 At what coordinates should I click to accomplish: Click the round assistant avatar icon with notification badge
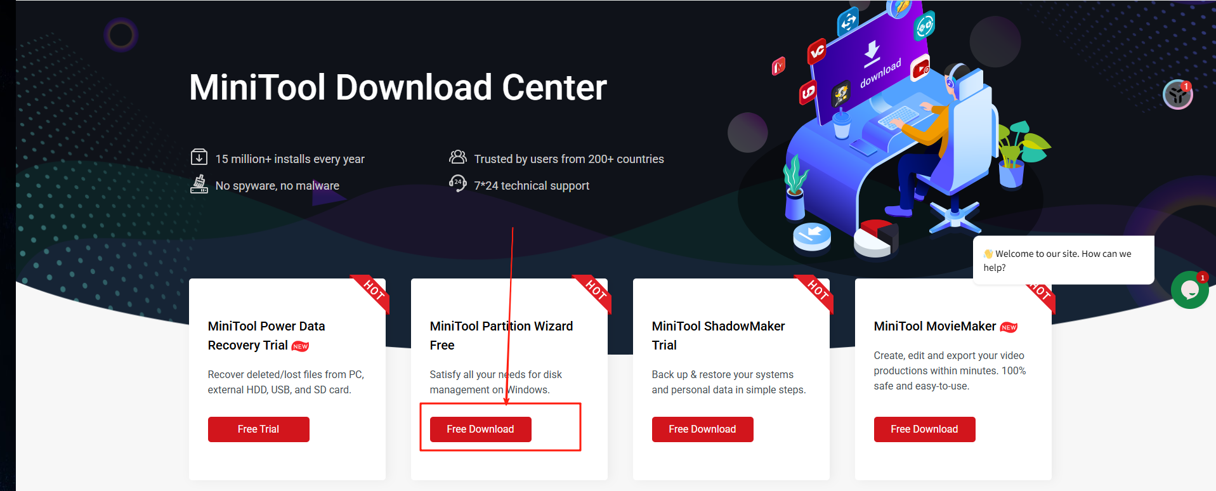click(x=1178, y=95)
